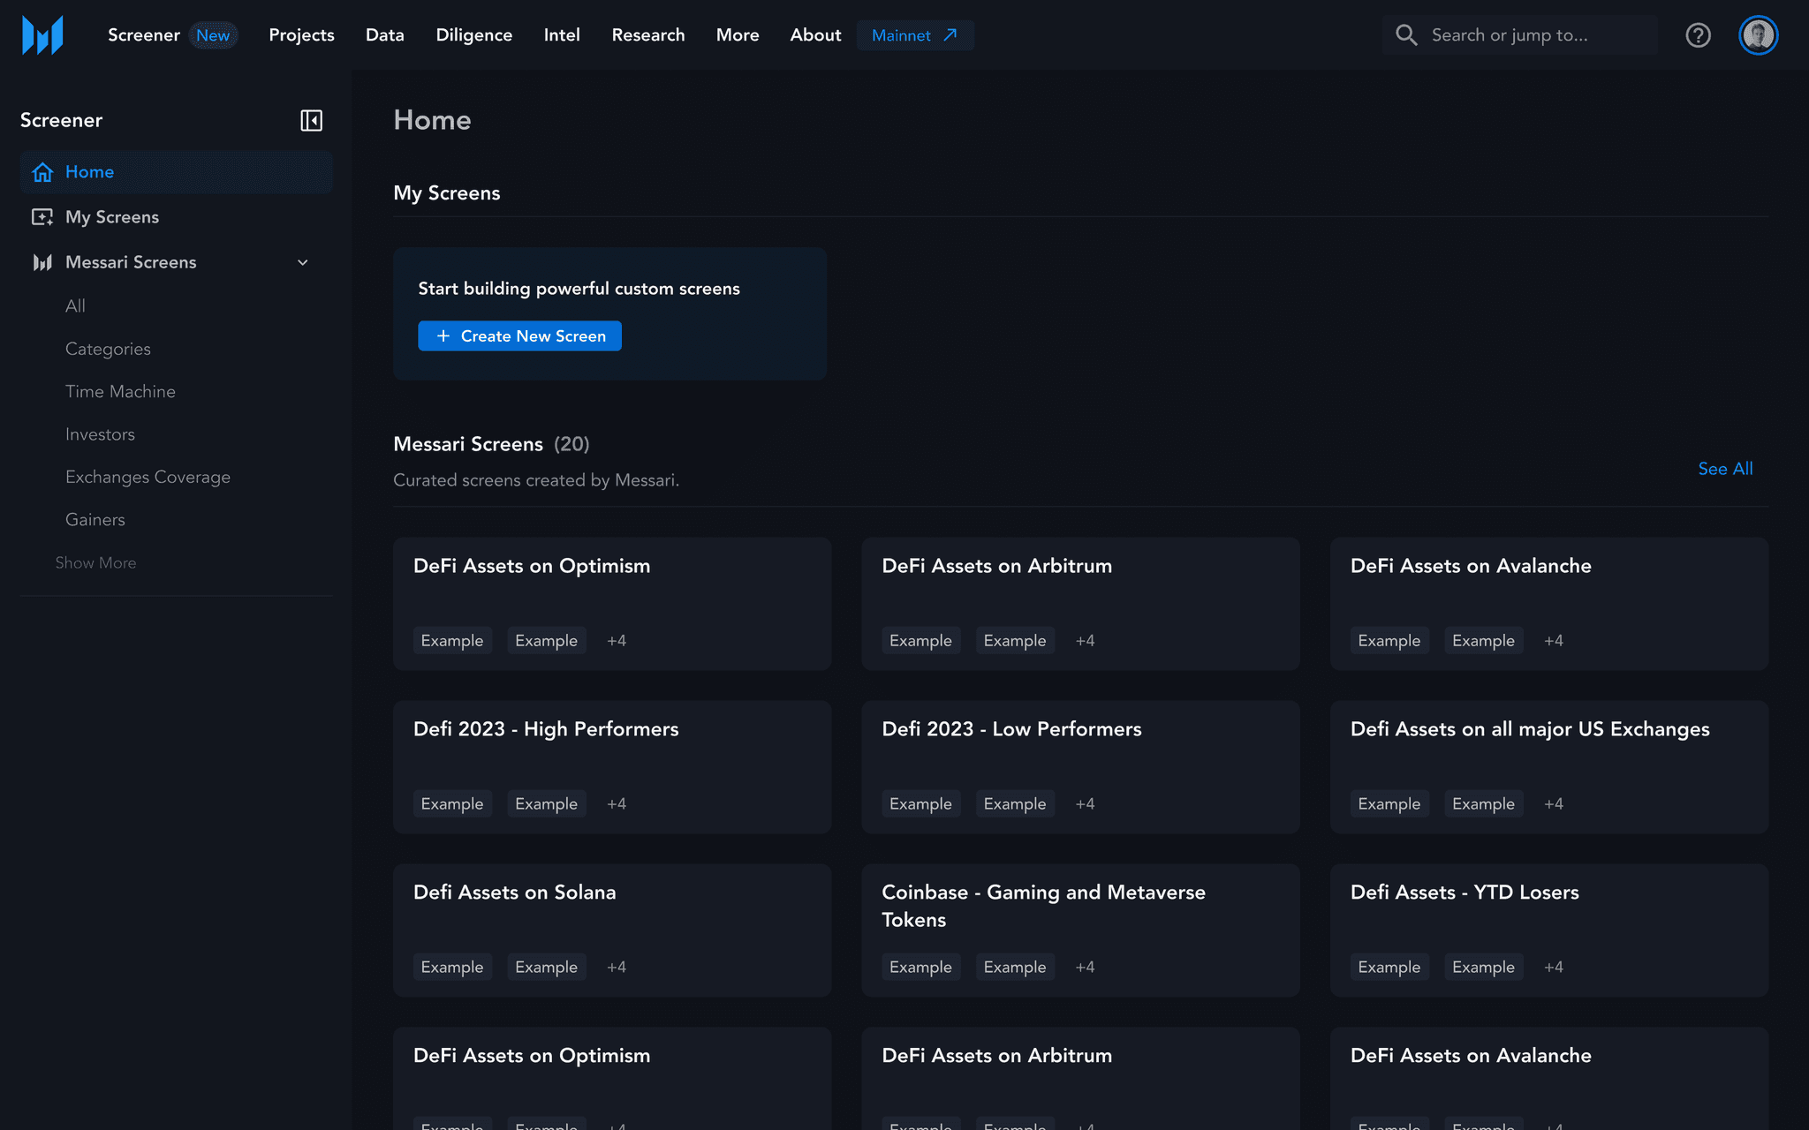Click first Example tag on Defi Assets on Solana

452,967
